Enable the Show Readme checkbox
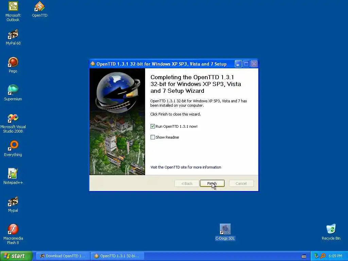Viewport: 348px width, 261px height. pos(153,137)
